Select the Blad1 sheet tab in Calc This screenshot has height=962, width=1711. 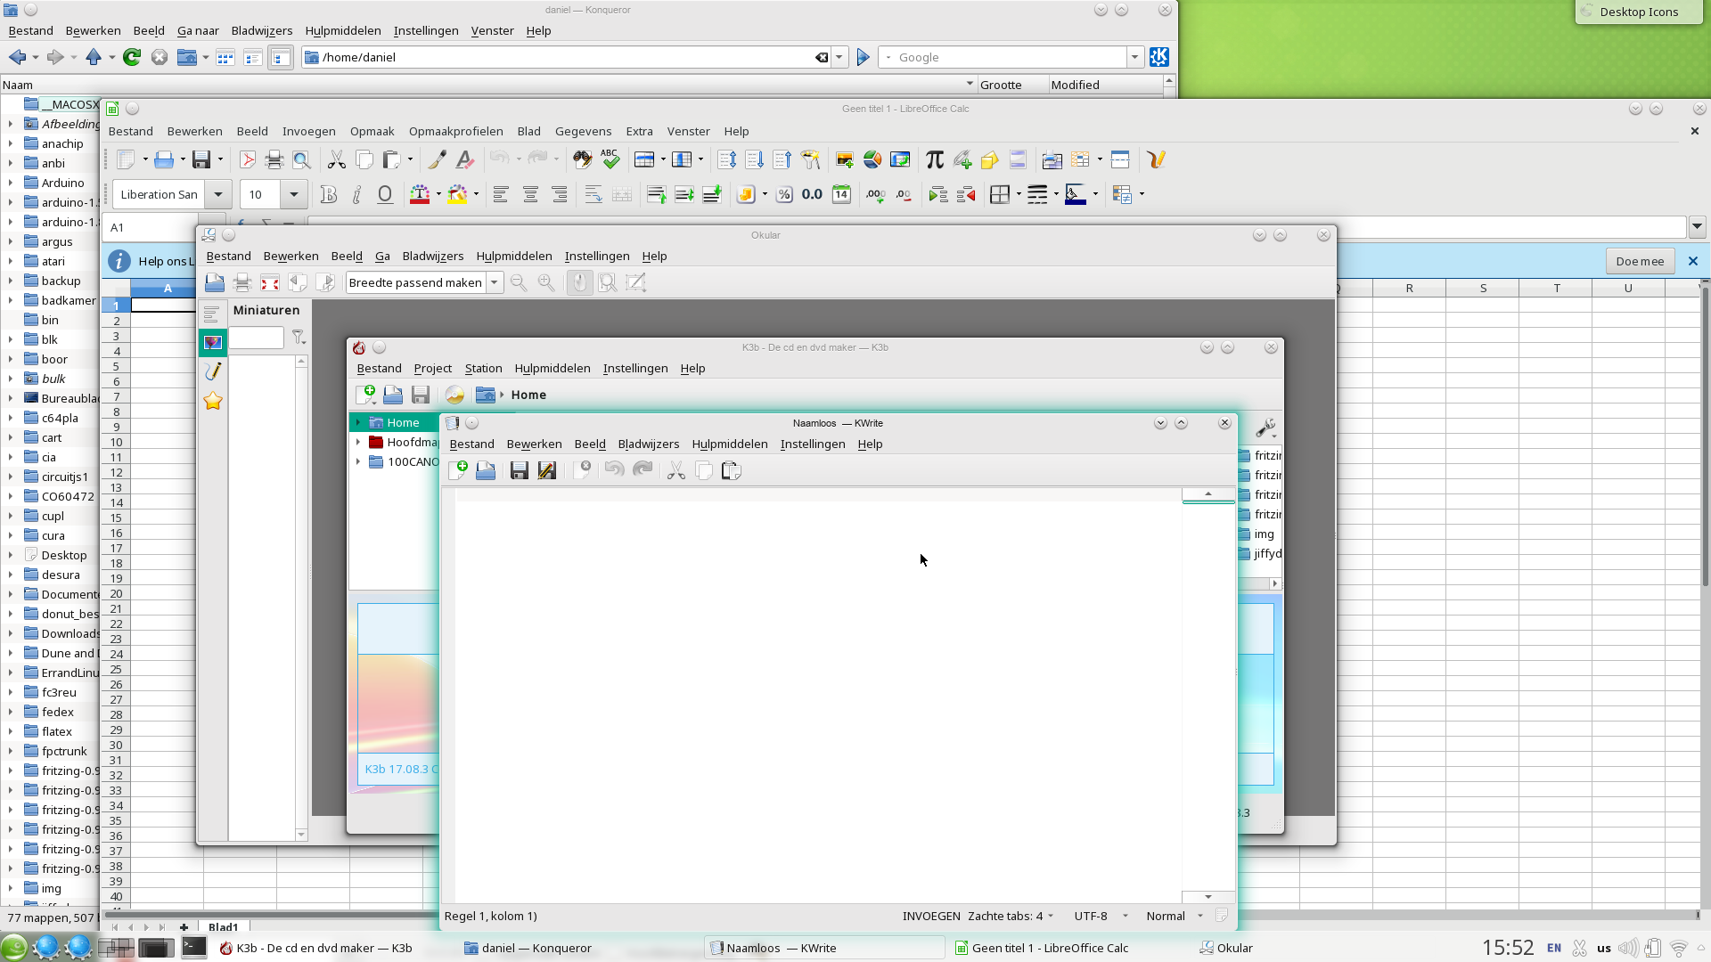click(x=223, y=927)
